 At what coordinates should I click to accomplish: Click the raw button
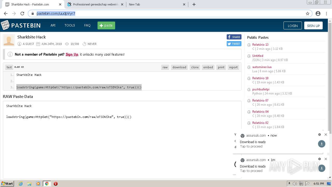pos(165,67)
